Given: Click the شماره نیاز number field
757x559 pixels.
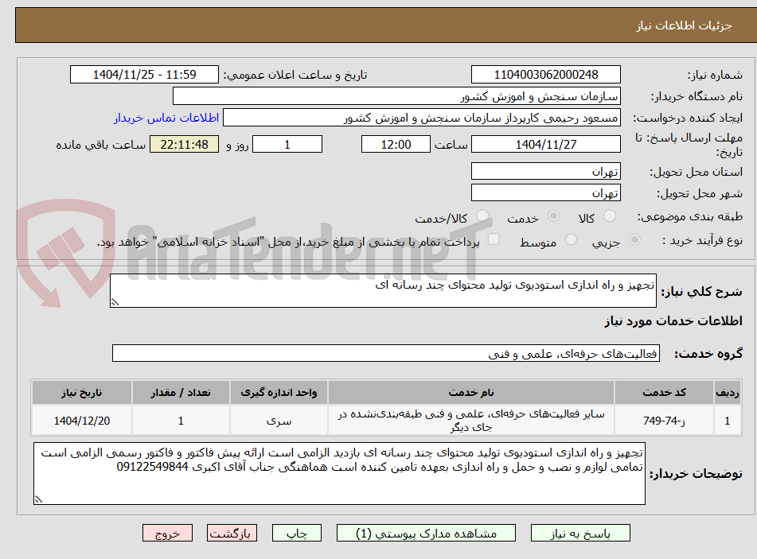Looking at the screenshot, I should [x=545, y=75].
